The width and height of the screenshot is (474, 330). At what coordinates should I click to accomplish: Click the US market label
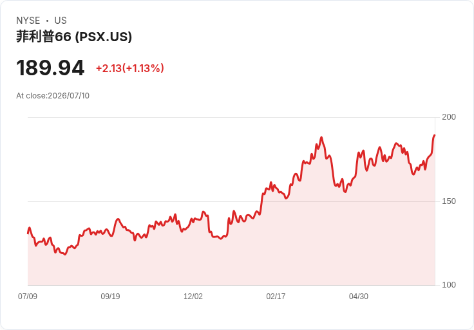pos(61,21)
